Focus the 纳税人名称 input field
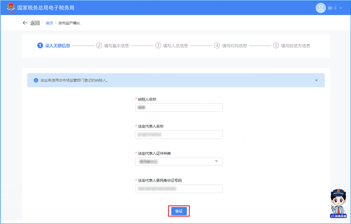351x224 pixels. point(179,108)
